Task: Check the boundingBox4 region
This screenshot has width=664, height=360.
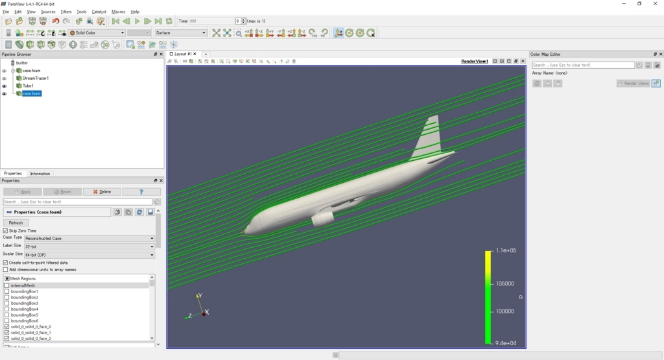Action: [6, 309]
